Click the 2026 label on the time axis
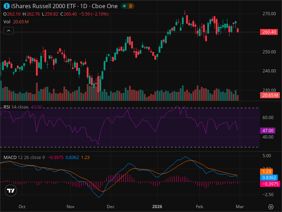This screenshot has width=282, height=212. point(157,207)
